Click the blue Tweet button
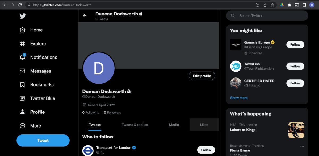 pos(43,141)
